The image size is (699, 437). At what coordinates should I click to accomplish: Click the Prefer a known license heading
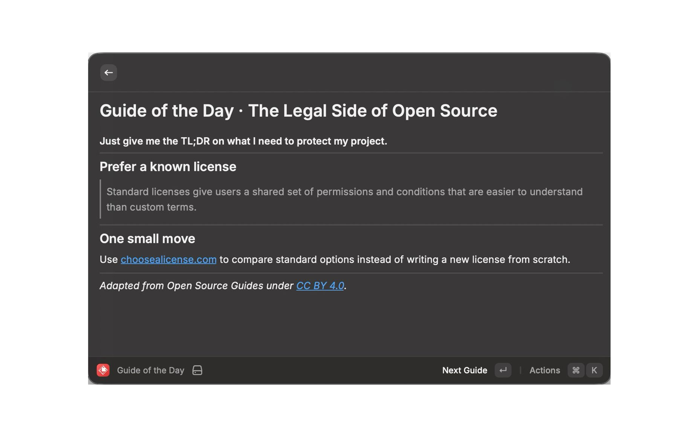(x=168, y=167)
